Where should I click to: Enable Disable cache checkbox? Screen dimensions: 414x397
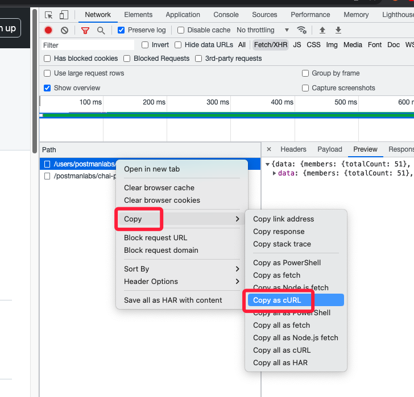[x=181, y=30]
